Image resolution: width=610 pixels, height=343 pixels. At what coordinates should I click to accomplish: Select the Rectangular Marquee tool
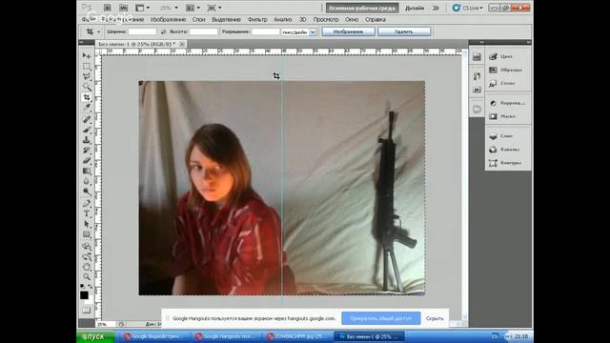[87, 66]
